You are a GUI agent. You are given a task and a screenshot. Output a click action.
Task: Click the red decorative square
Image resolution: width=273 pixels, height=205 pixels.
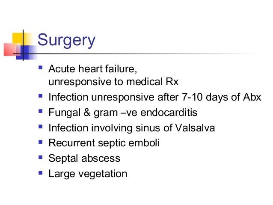(12, 49)
